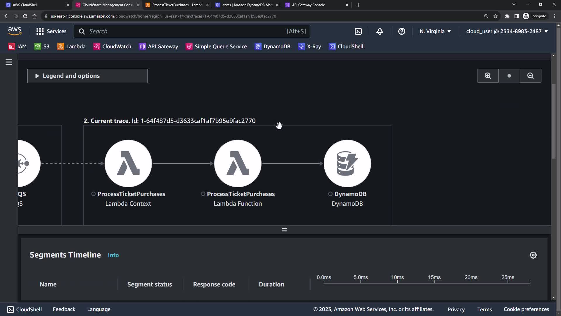Open the help question mark menu
This screenshot has height=316, width=561.
(401, 31)
